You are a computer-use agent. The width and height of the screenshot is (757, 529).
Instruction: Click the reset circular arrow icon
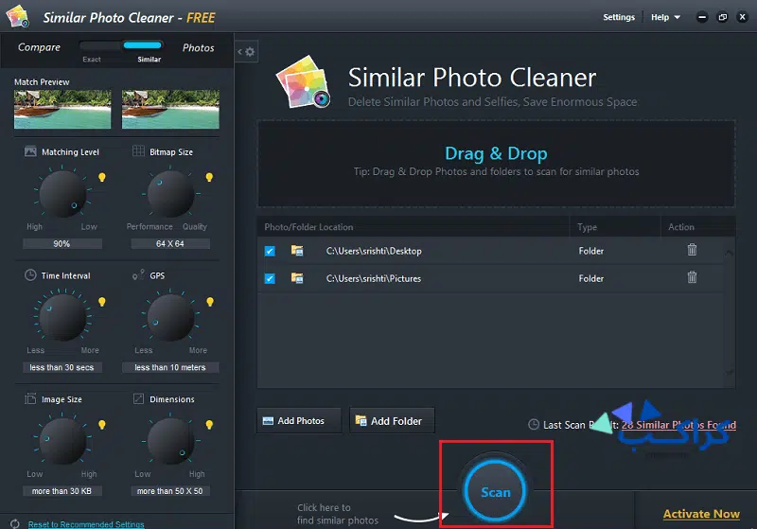15,524
